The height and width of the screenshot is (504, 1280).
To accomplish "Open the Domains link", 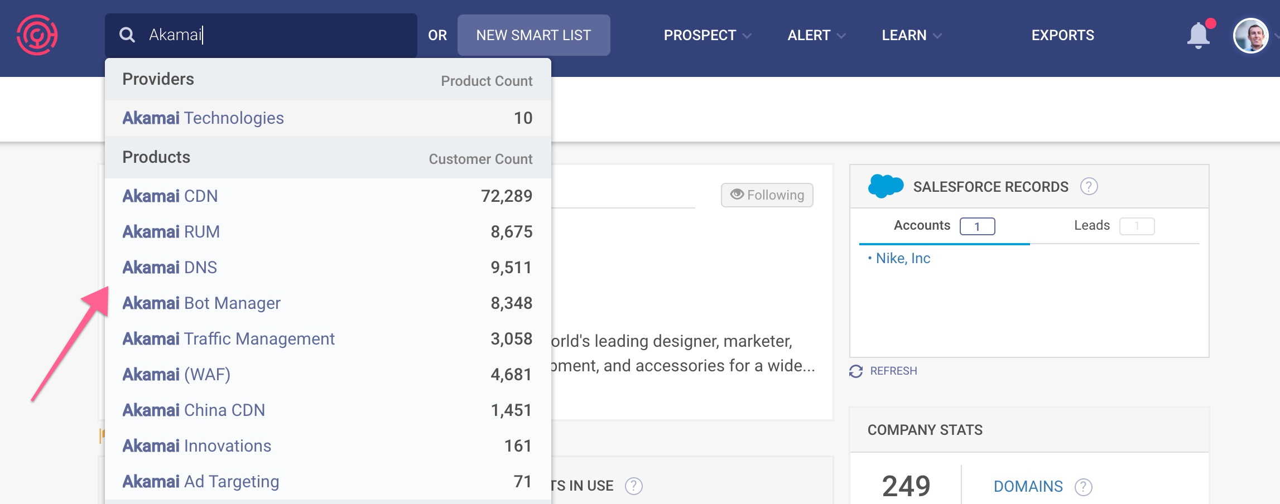I will tap(1028, 487).
